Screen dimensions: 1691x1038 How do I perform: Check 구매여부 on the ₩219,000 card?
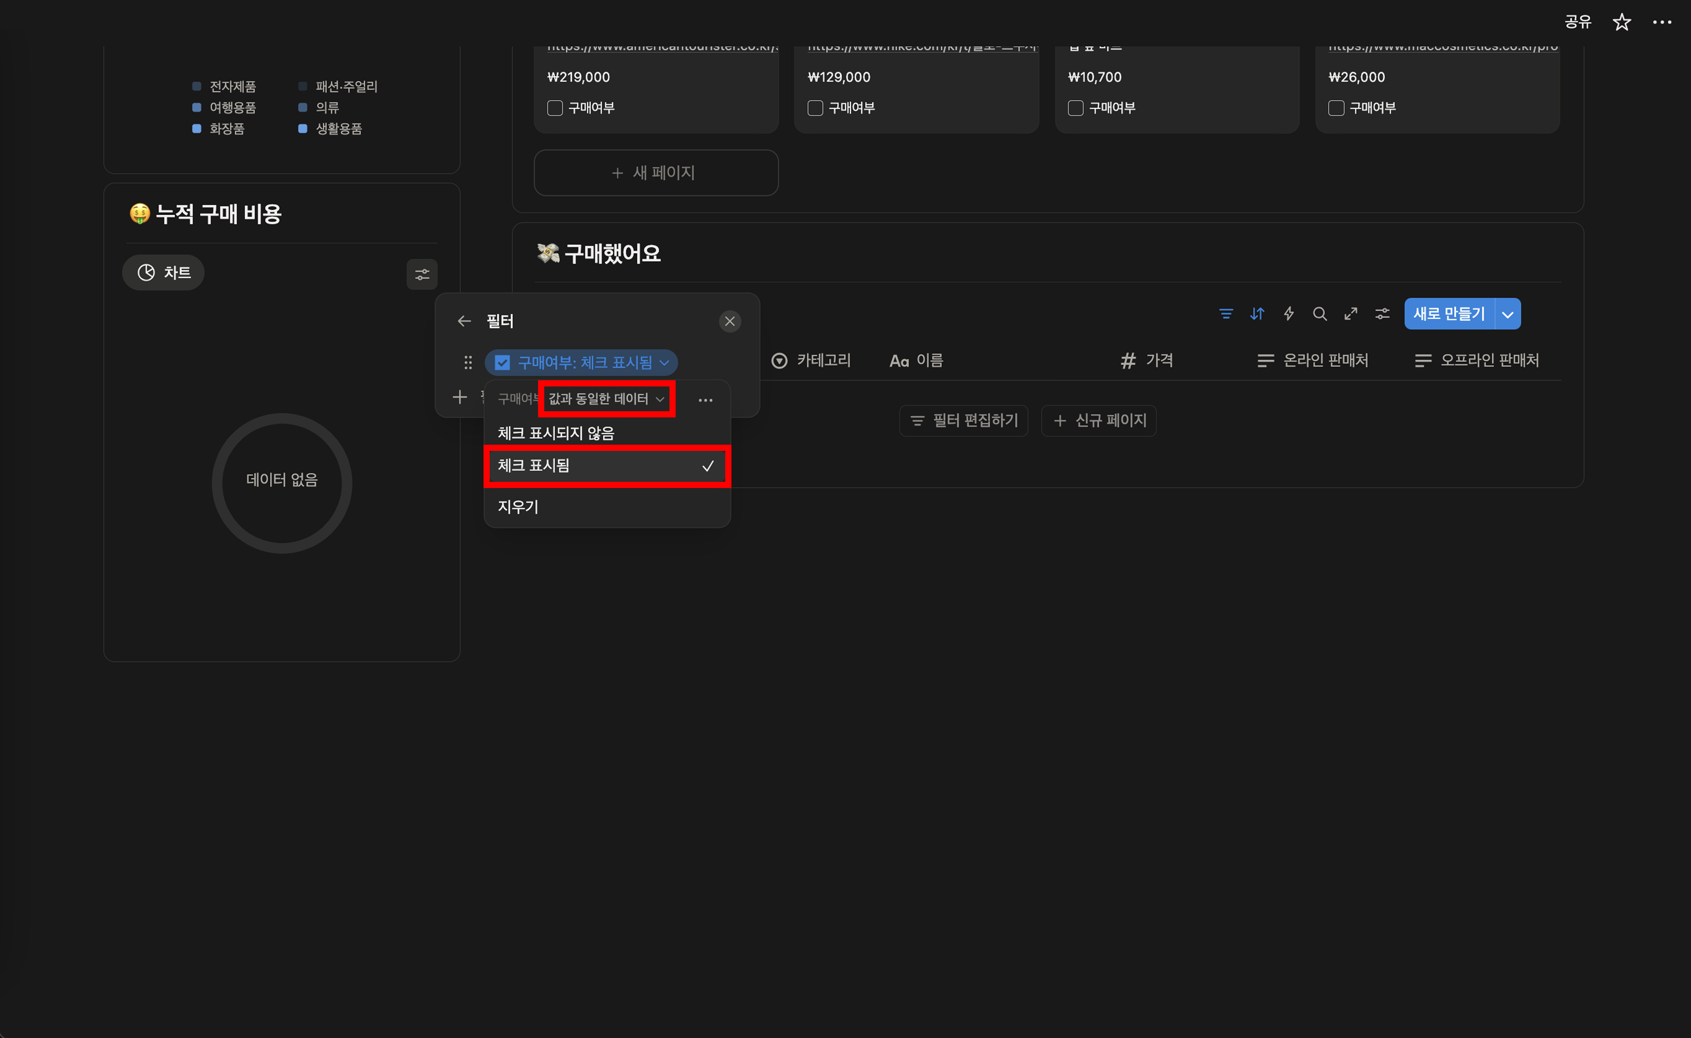(x=555, y=108)
